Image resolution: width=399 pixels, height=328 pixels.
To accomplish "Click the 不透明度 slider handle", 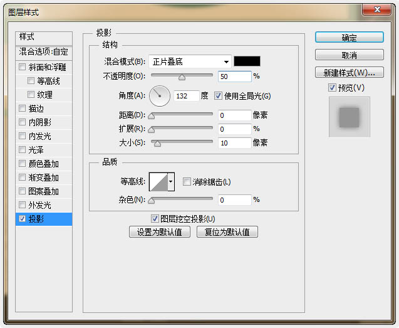I will [x=182, y=77].
